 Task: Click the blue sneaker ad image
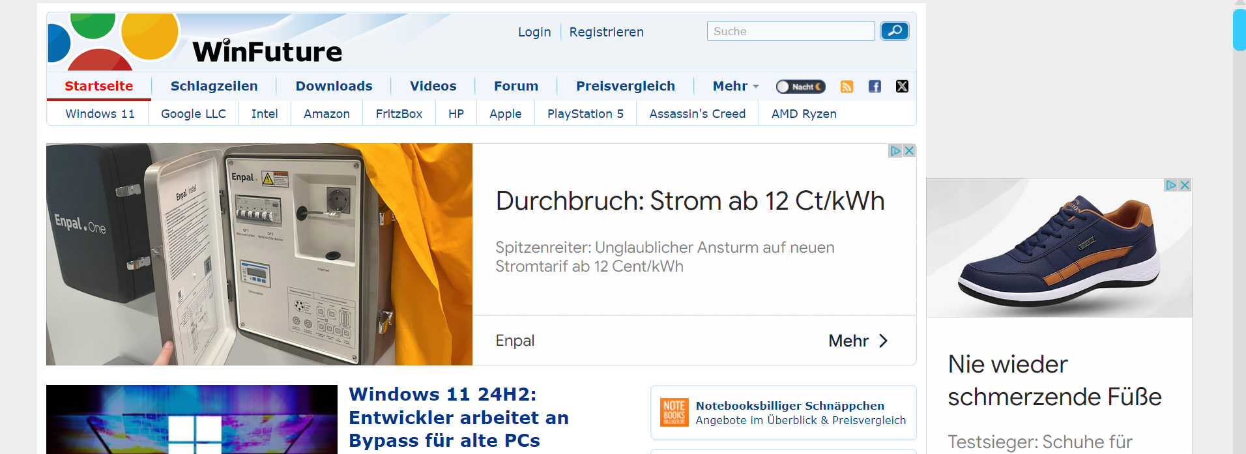point(1059,248)
